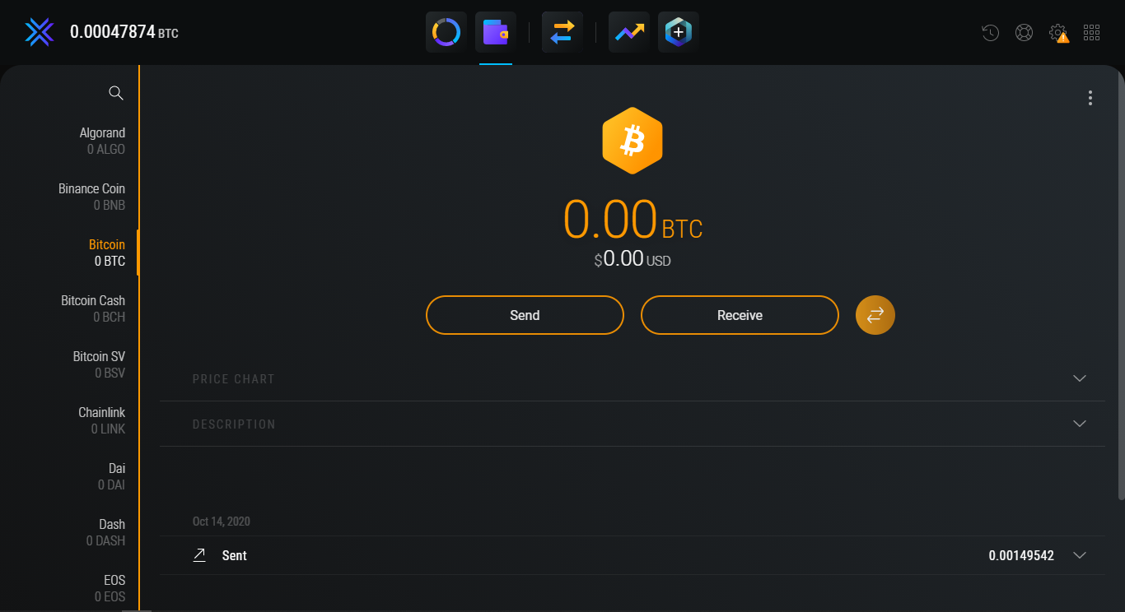The height and width of the screenshot is (612, 1125).
Task: Open the Exchange arrows icon in top bar
Action: click(562, 32)
